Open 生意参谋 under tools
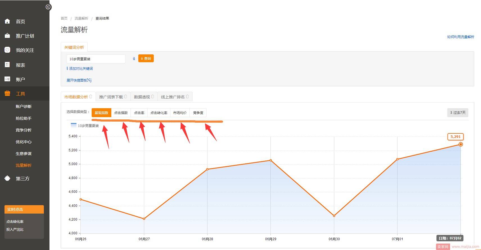This screenshot has height=250, width=481. click(24, 154)
